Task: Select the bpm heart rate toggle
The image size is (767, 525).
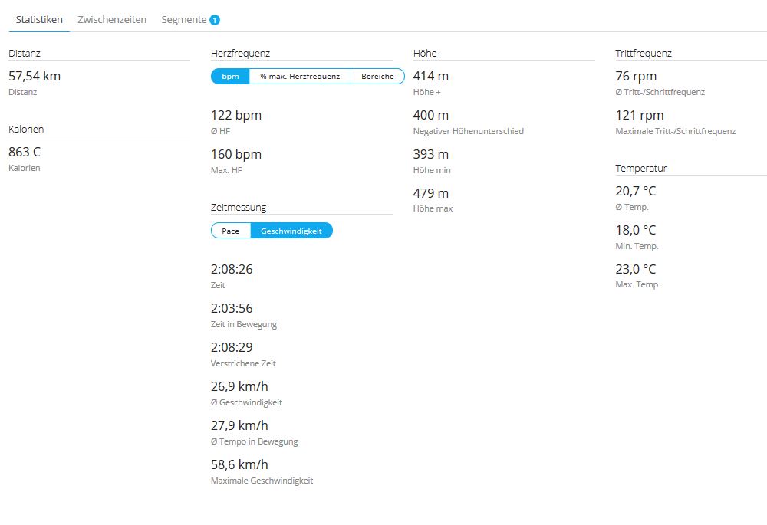Action: 230,76
